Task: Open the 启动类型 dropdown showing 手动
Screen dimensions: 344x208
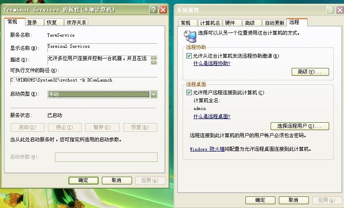Action: [x=102, y=94]
